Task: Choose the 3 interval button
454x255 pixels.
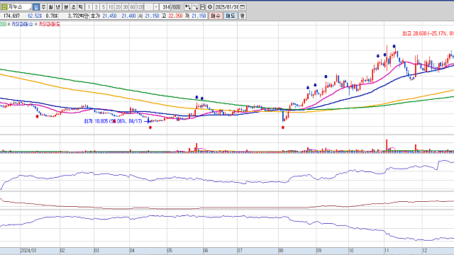Action: [96, 7]
